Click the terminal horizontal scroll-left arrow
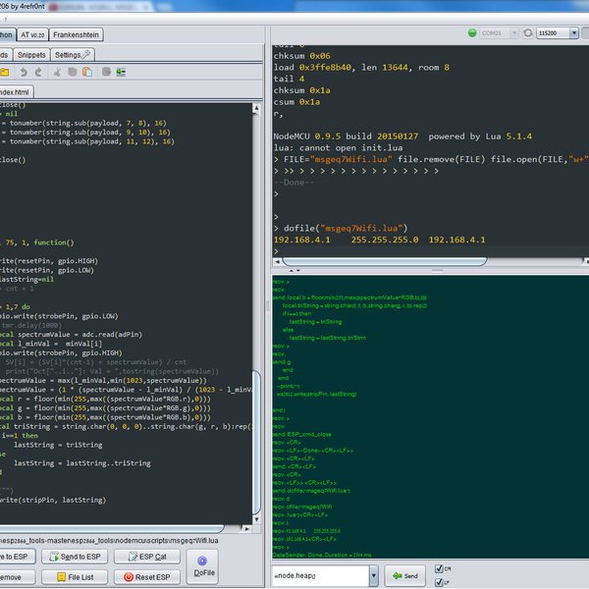Viewport: 589px width, 589px height. pos(277,261)
